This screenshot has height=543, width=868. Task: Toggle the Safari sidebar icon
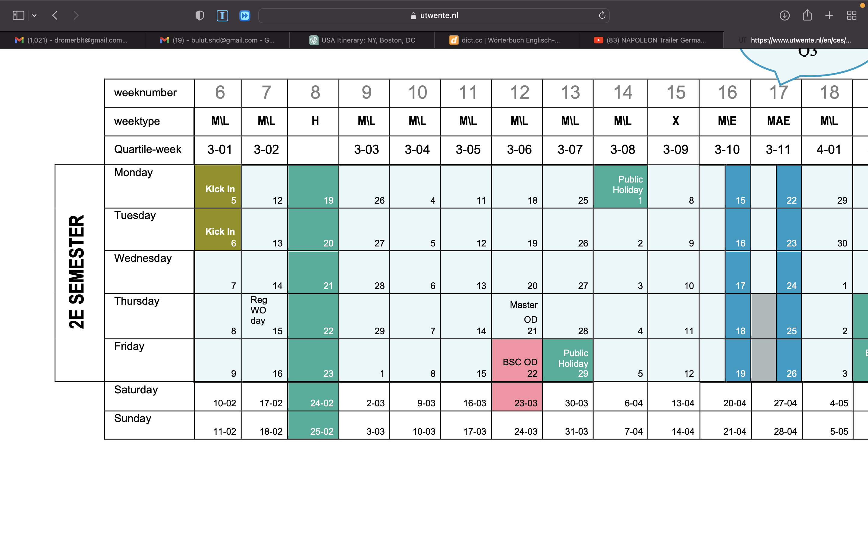18,15
